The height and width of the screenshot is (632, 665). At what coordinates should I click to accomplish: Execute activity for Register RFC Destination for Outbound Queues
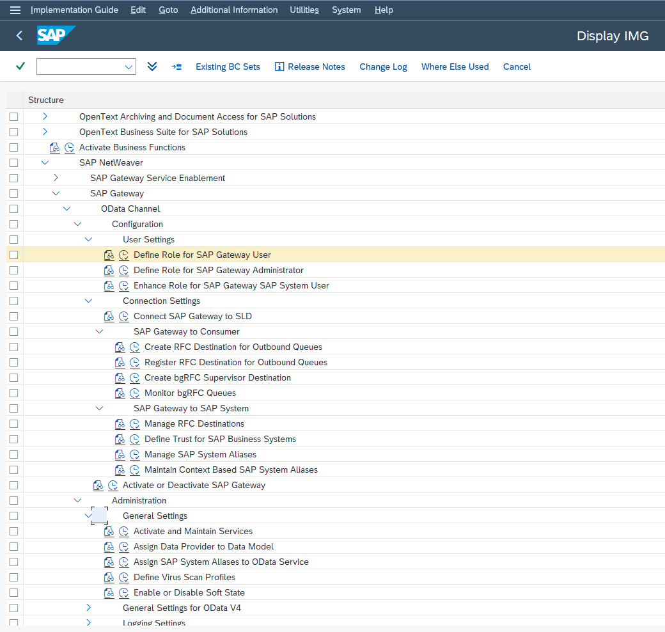135,362
